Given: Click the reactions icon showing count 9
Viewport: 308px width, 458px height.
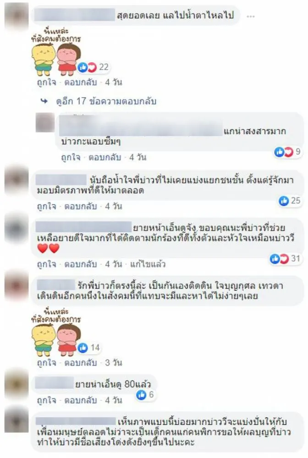Looking at the screenshot, I should pyautogui.click(x=287, y=152).
